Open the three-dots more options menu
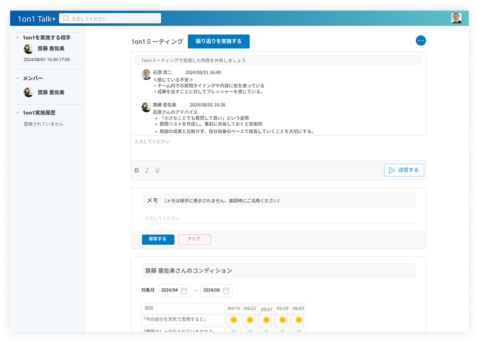This screenshot has width=479, height=342. pos(421,41)
